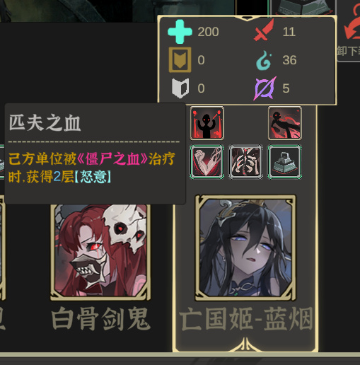Select the slashing shadow figure skill
Viewport: 360px width, 365px height.
point(285,123)
